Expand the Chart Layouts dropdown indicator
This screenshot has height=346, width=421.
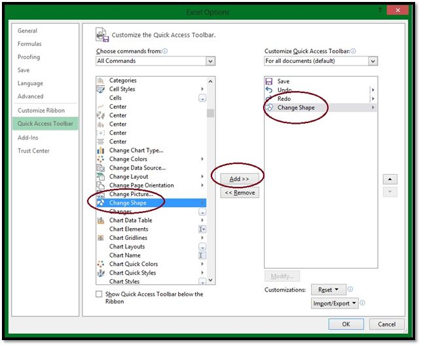point(202,246)
